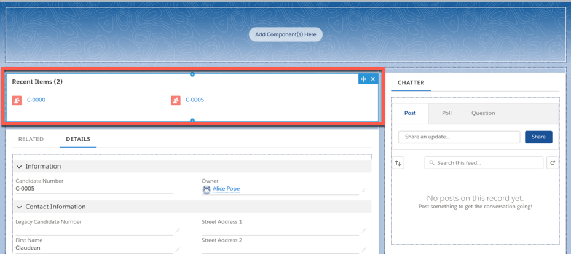Open the Chatter tab

click(411, 83)
